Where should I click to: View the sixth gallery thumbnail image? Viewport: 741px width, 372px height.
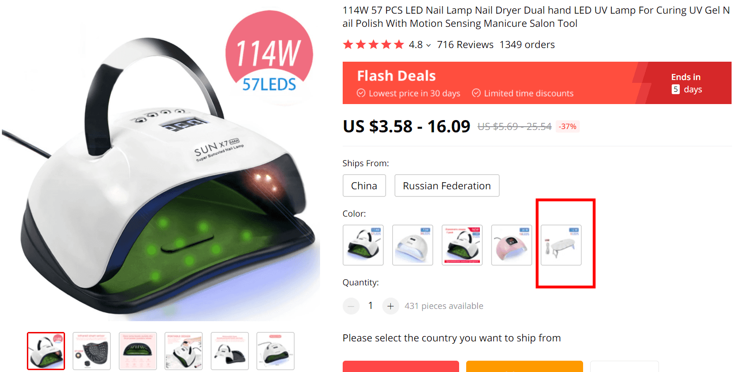click(x=275, y=351)
